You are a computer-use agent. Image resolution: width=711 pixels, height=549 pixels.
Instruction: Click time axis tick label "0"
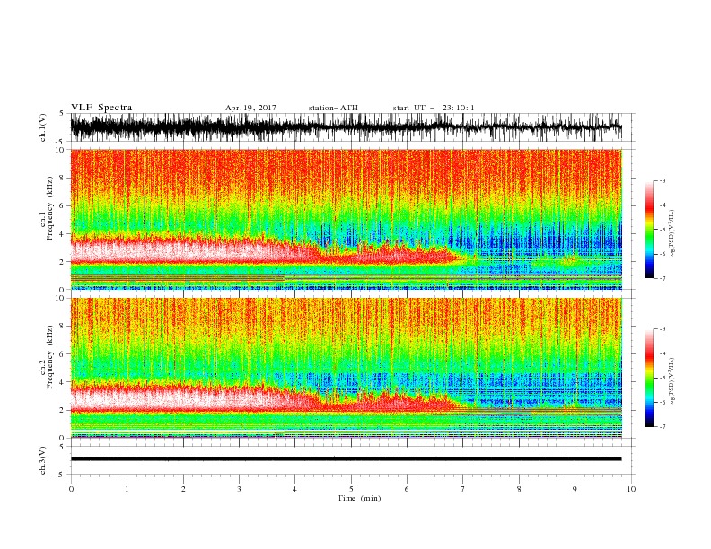pyautogui.click(x=71, y=489)
